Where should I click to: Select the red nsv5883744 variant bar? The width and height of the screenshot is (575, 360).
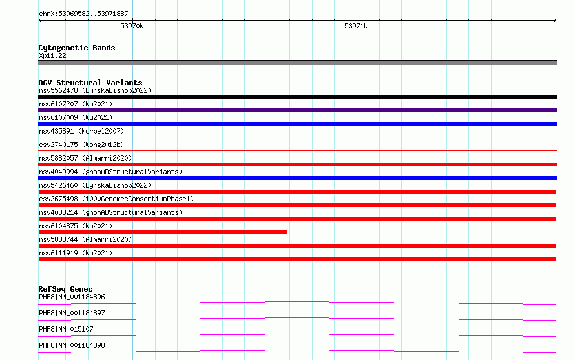click(297, 246)
